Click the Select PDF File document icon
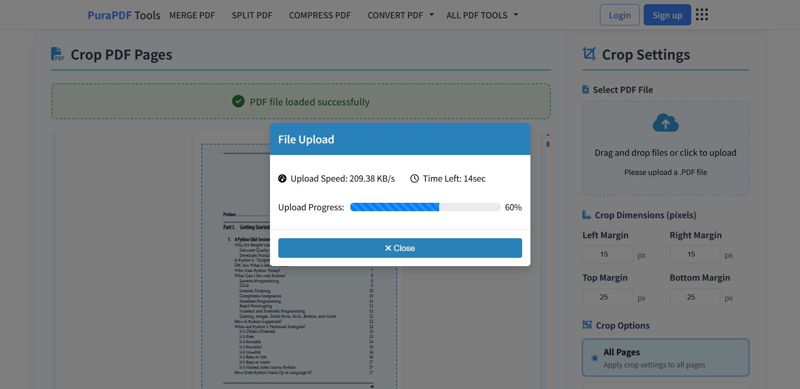 tap(585, 89)
